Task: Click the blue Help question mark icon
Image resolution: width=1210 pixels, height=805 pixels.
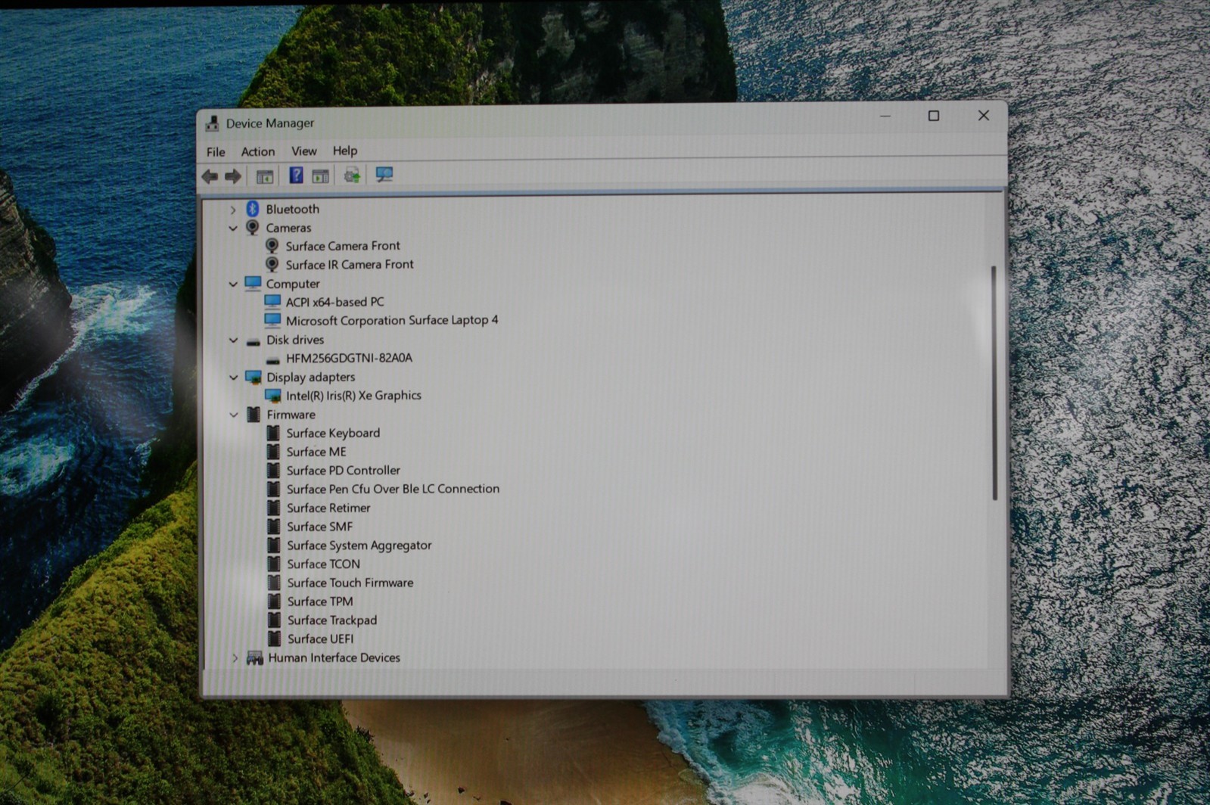Action: click(x=296, y=176)
